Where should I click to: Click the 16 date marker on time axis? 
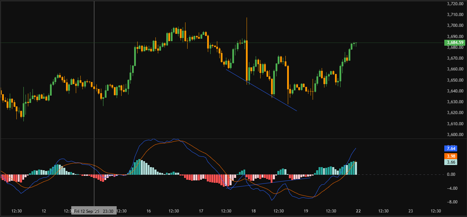[149, 211]
